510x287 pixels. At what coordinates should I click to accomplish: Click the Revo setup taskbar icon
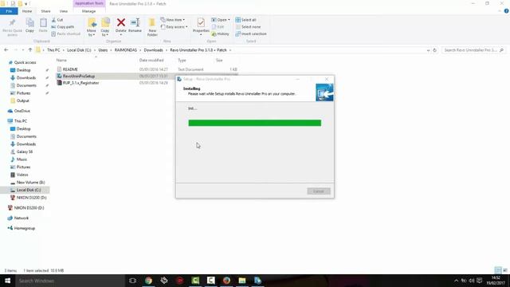(x=257, y=281)
